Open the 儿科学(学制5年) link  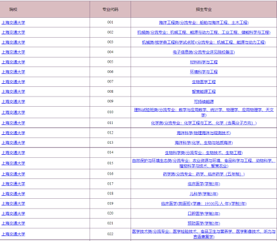coord(203,194)
